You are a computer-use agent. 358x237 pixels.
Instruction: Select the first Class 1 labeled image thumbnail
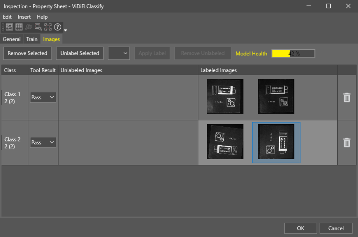pyautogui.click(x=225, y=97)
